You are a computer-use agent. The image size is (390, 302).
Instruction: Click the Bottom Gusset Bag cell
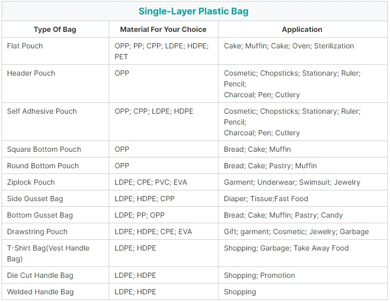(40, 215)
